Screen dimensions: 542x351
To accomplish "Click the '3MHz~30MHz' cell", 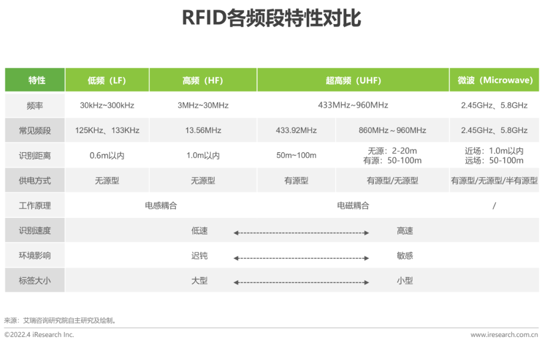I will tap(203, 105).
